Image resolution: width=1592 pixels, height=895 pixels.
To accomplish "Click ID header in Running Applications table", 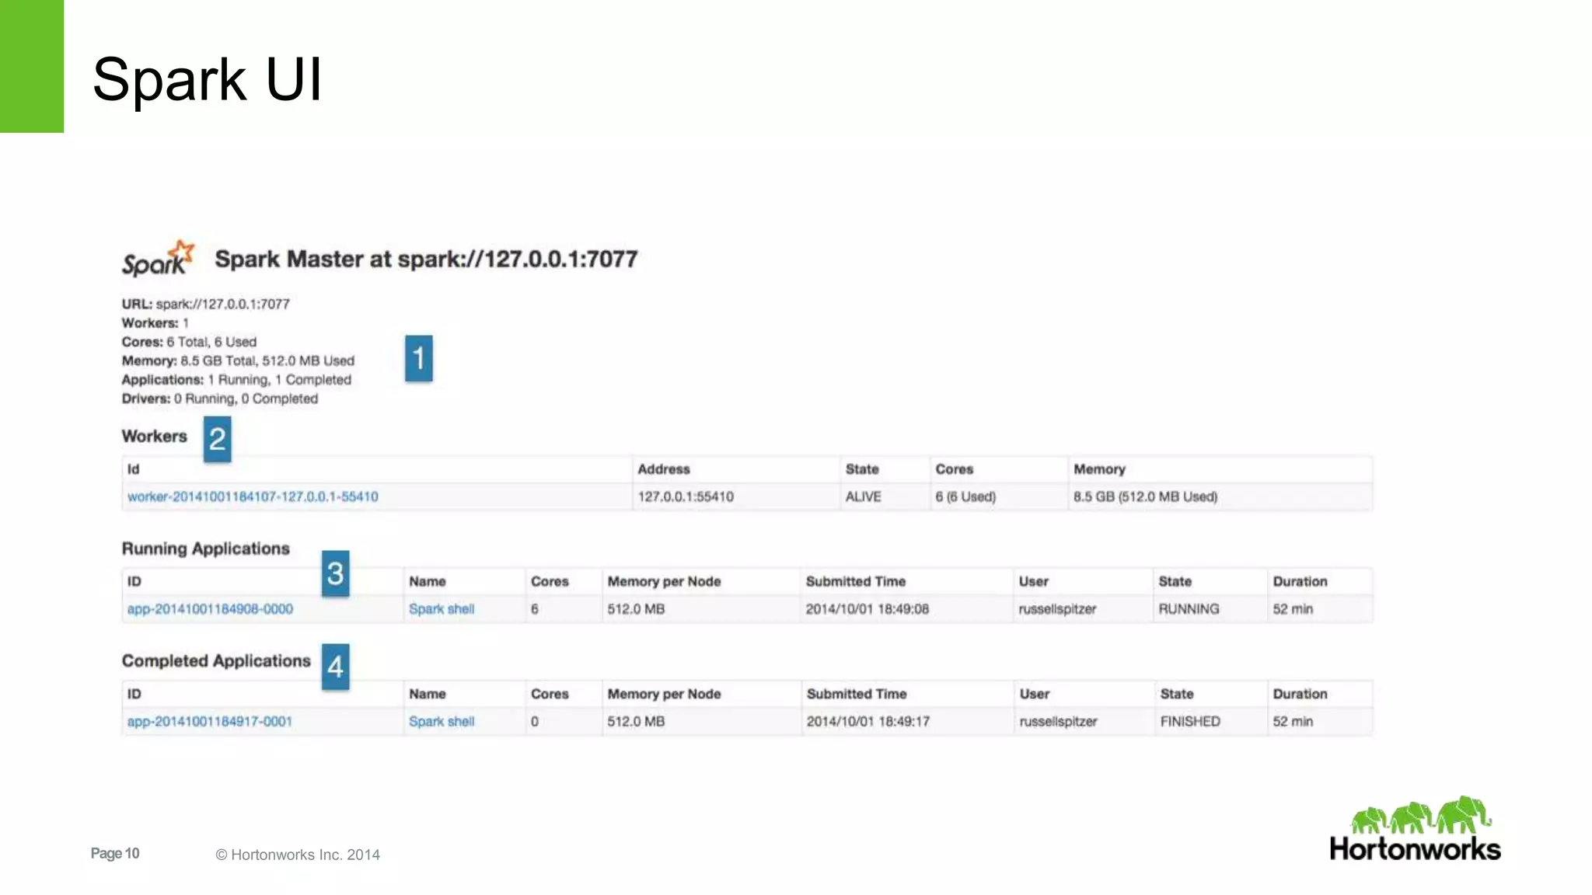I will point(134,581).
